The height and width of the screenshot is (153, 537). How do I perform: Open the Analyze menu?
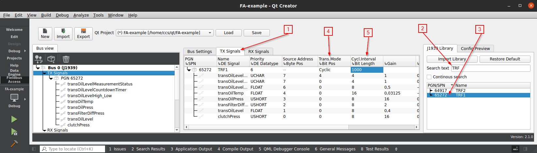[x=81, y=15]
